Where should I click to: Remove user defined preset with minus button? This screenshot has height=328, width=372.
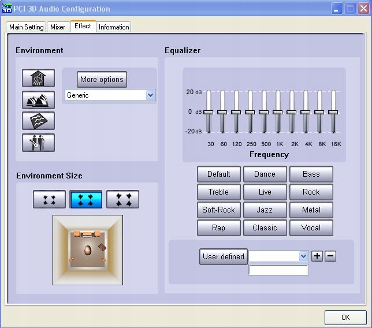330,256
